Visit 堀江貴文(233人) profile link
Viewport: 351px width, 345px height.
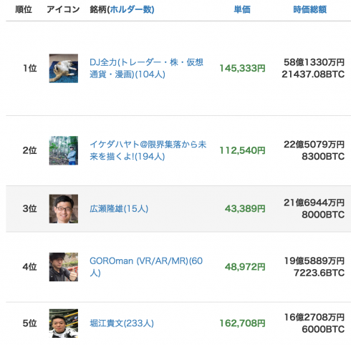pyautogui.click(x=122, y=324)
